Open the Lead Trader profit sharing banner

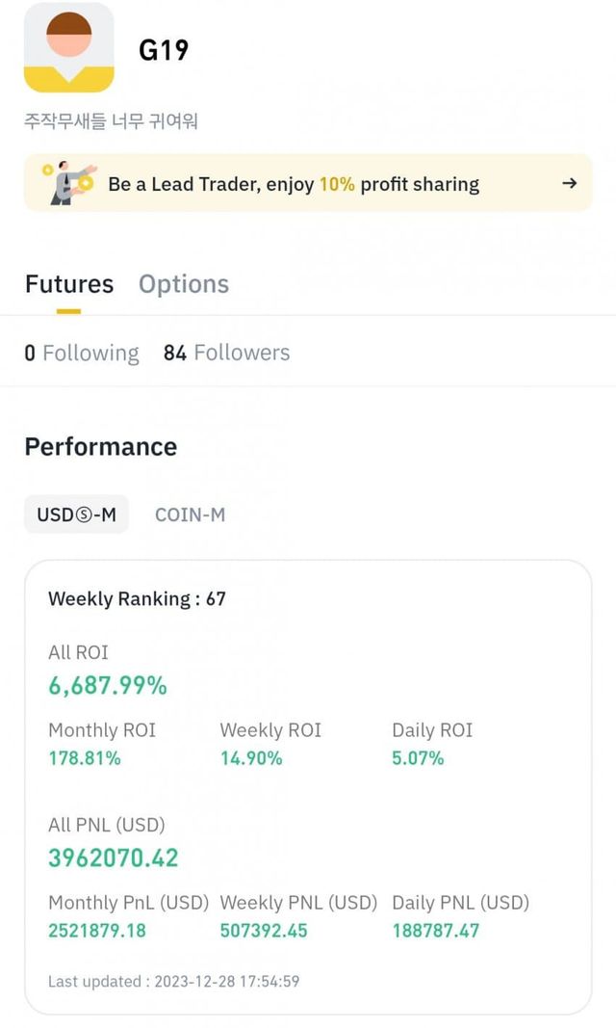[x=293, y=184]
